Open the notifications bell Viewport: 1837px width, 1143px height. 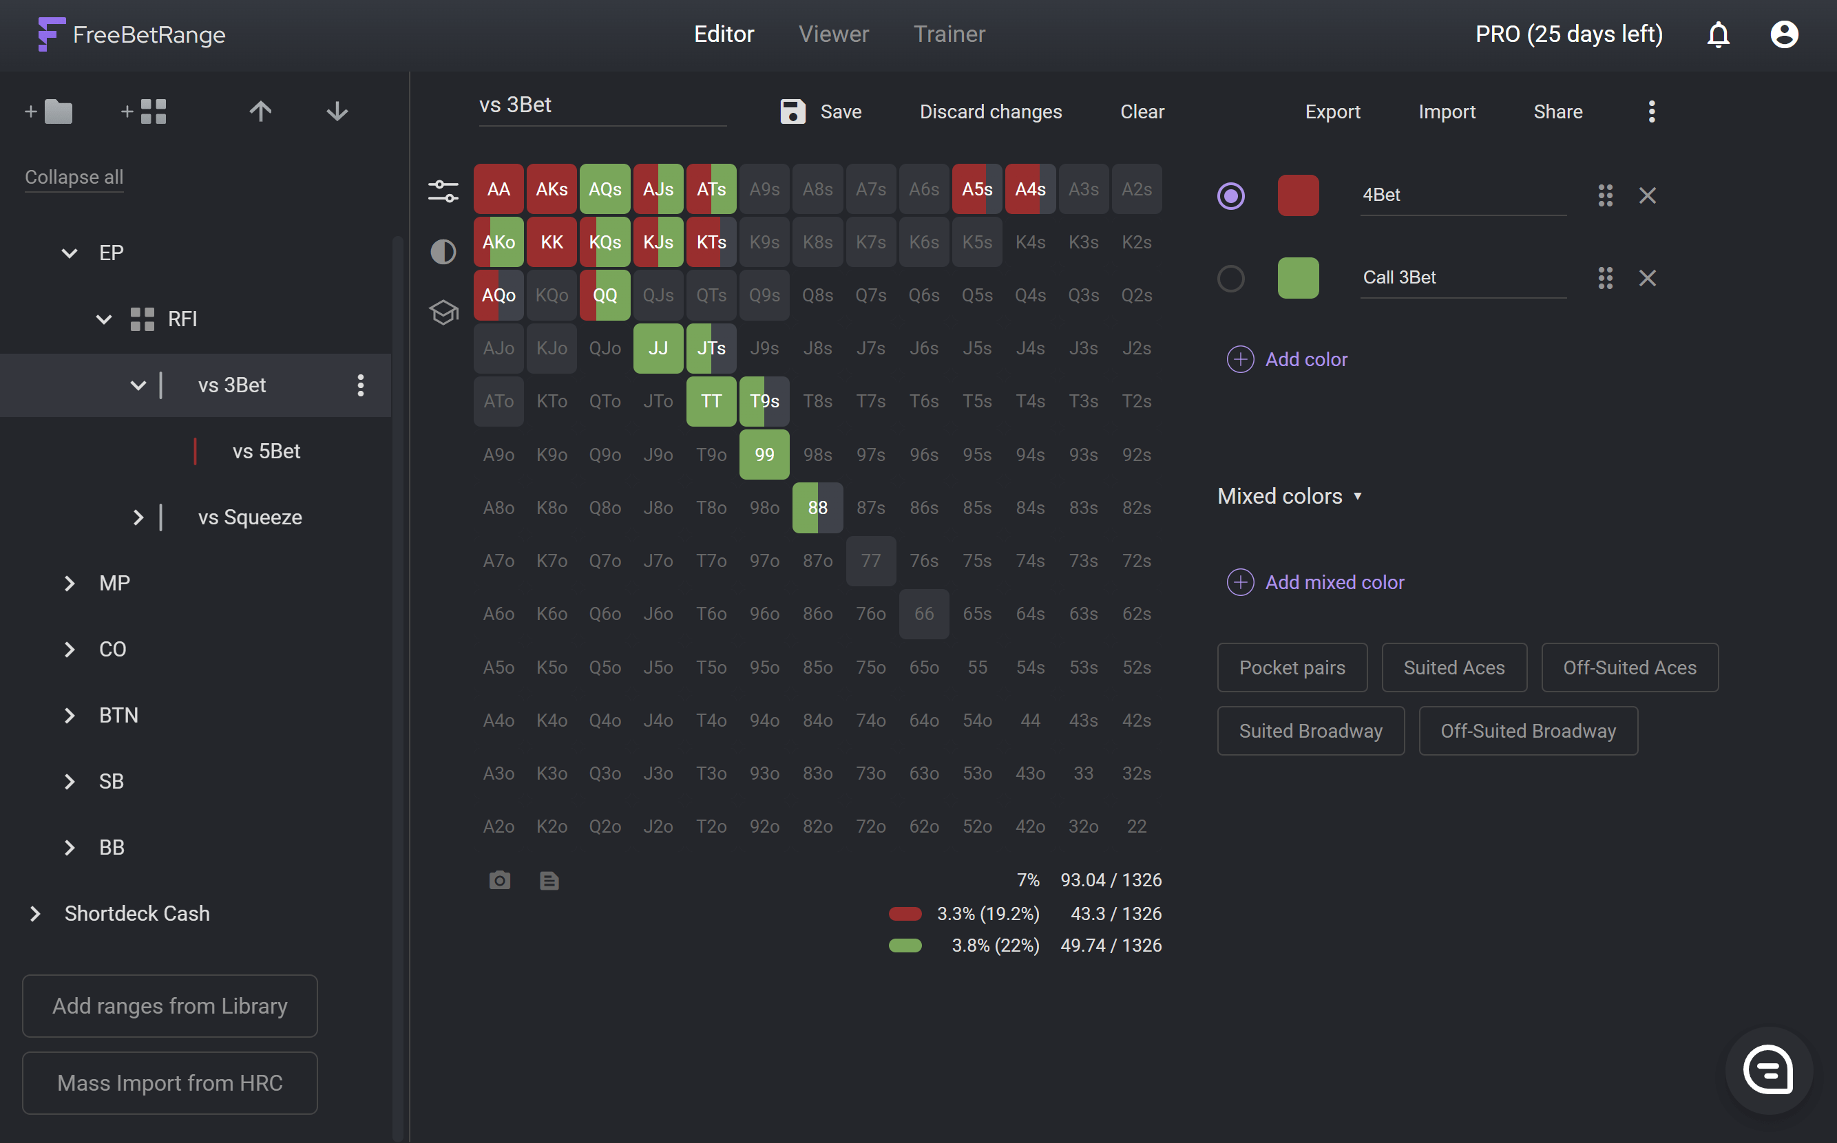[1717, 35]
